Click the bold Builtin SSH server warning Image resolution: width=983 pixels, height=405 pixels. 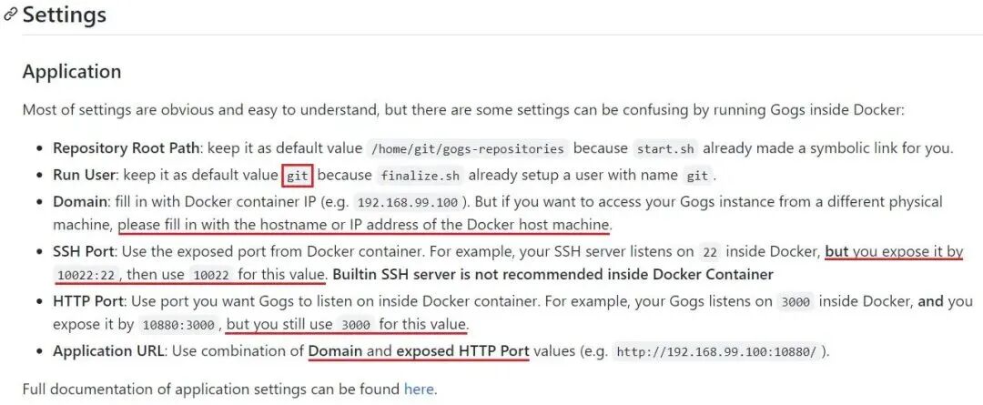(552, 275)
